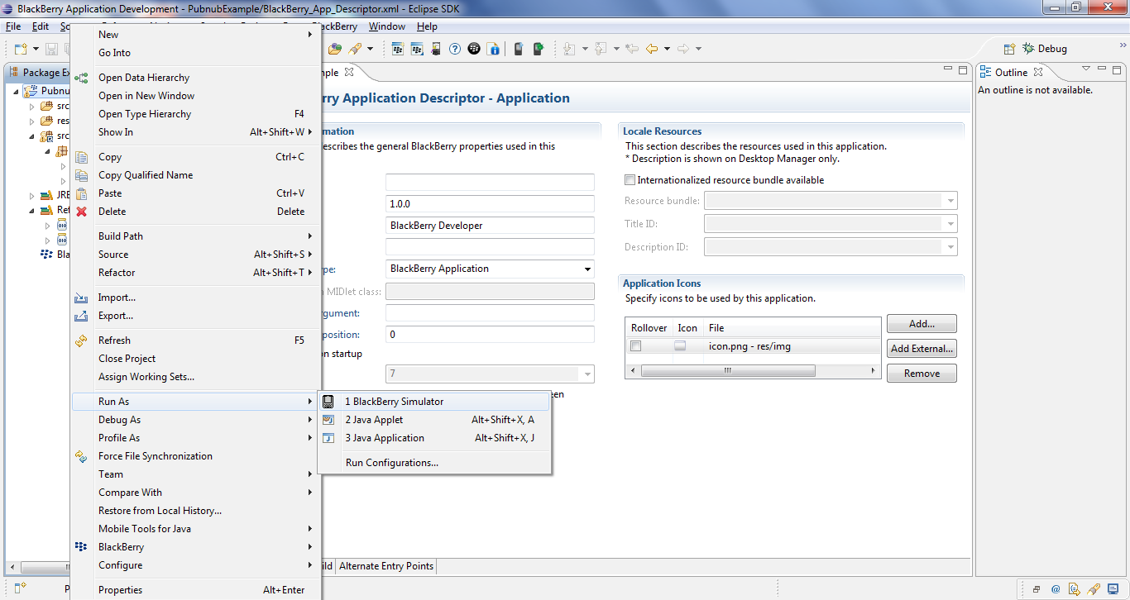The height and width of the screenshot is (600, 1130).
Task: Select 1 BlackBerry Simulator in Run As
Action: click(433, 402)
